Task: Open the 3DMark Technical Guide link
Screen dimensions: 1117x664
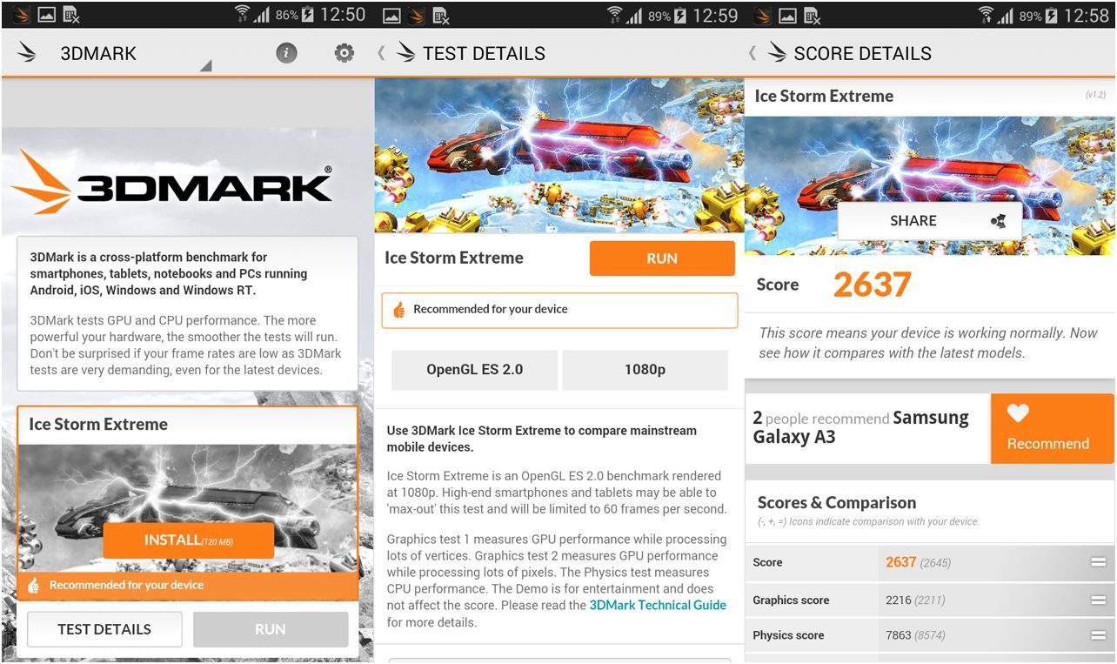Action: click(657, 606)
